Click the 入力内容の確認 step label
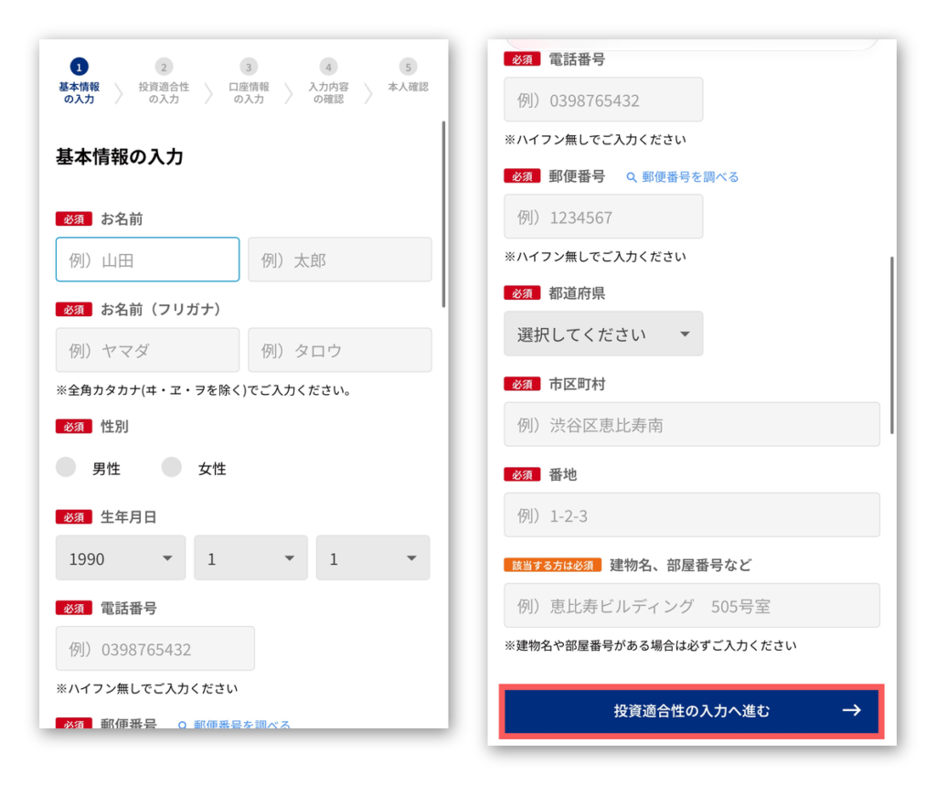Viewport: 936px width, 785px height. click(328, 93)
